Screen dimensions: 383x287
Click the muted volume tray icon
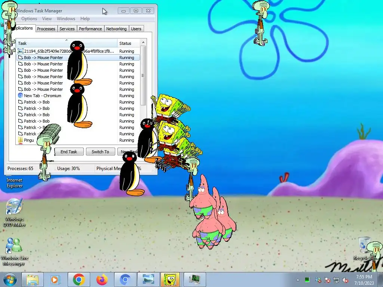(345, 280)
